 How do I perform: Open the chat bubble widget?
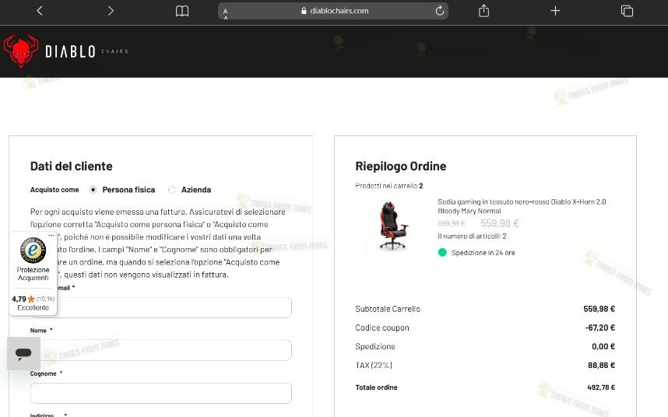[x=23, y=353]
